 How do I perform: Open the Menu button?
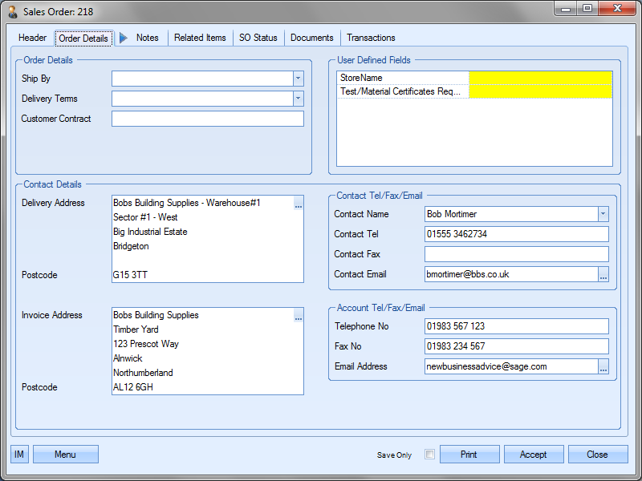click(65, 455)
